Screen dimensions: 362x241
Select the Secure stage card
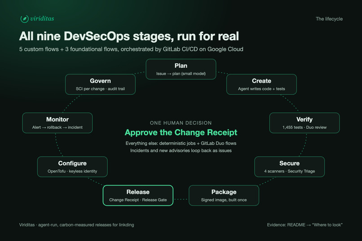[290, 167]
